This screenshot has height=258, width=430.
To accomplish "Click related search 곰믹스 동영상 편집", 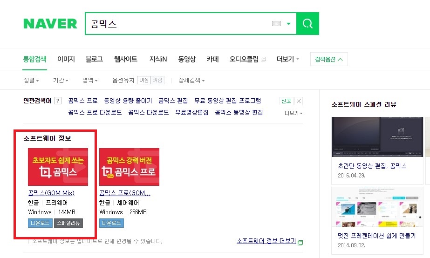I will click(x=239, y=112).
